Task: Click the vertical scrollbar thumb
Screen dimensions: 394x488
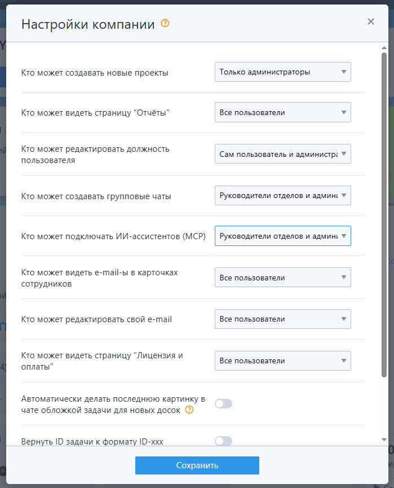Action: coord(384,215)
